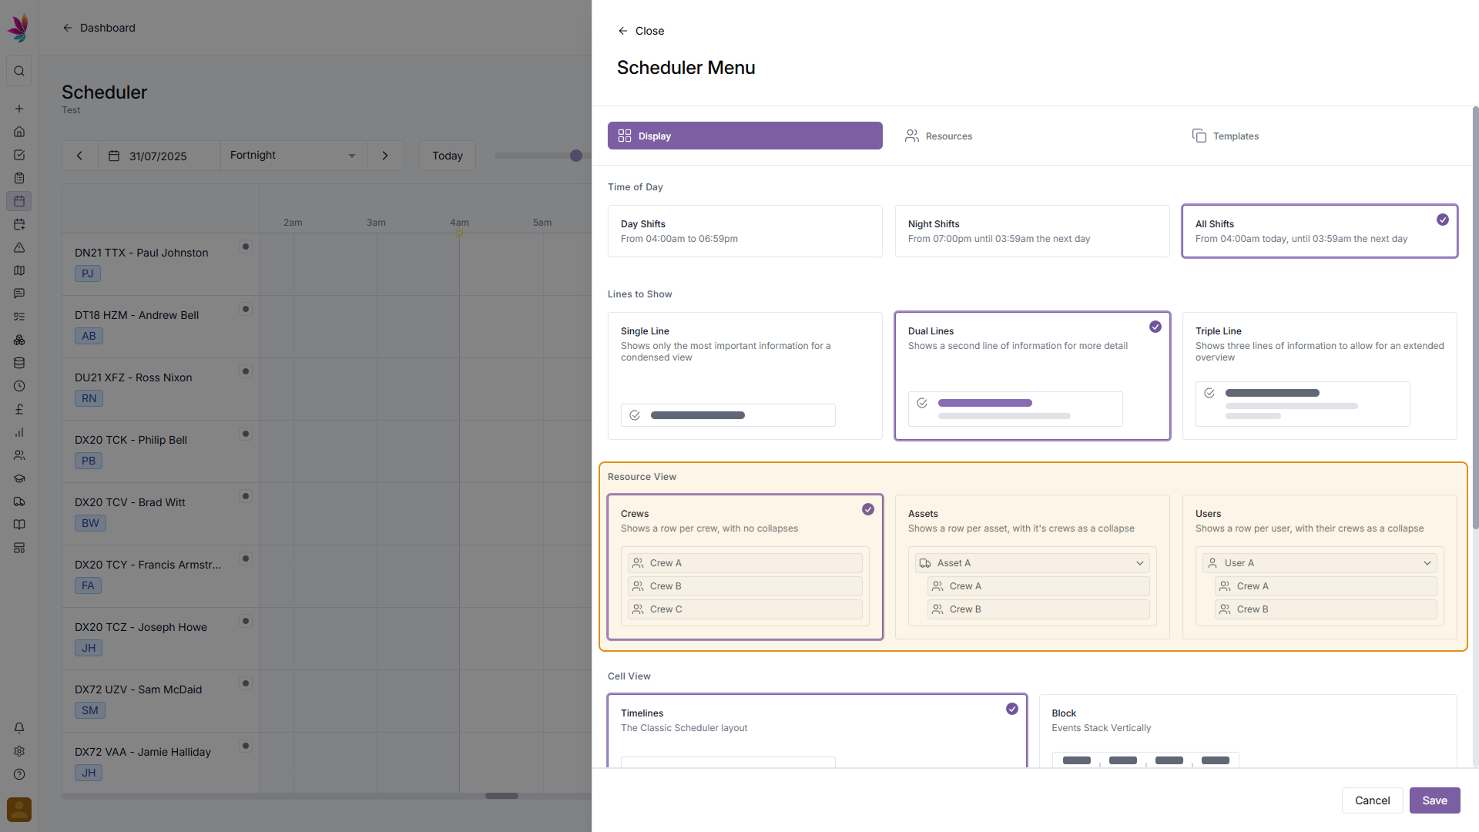
Task: Toggle the DN21 TTX - Paul Johnston row dot
Action: click(246, 247)
